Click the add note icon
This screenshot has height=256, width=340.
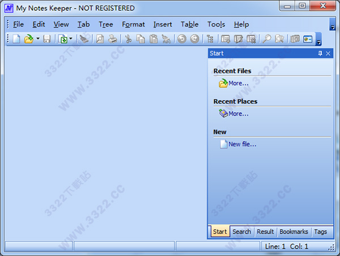[226, 39]
